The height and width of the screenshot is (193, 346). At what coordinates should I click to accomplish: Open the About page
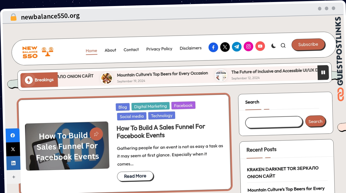110,50
